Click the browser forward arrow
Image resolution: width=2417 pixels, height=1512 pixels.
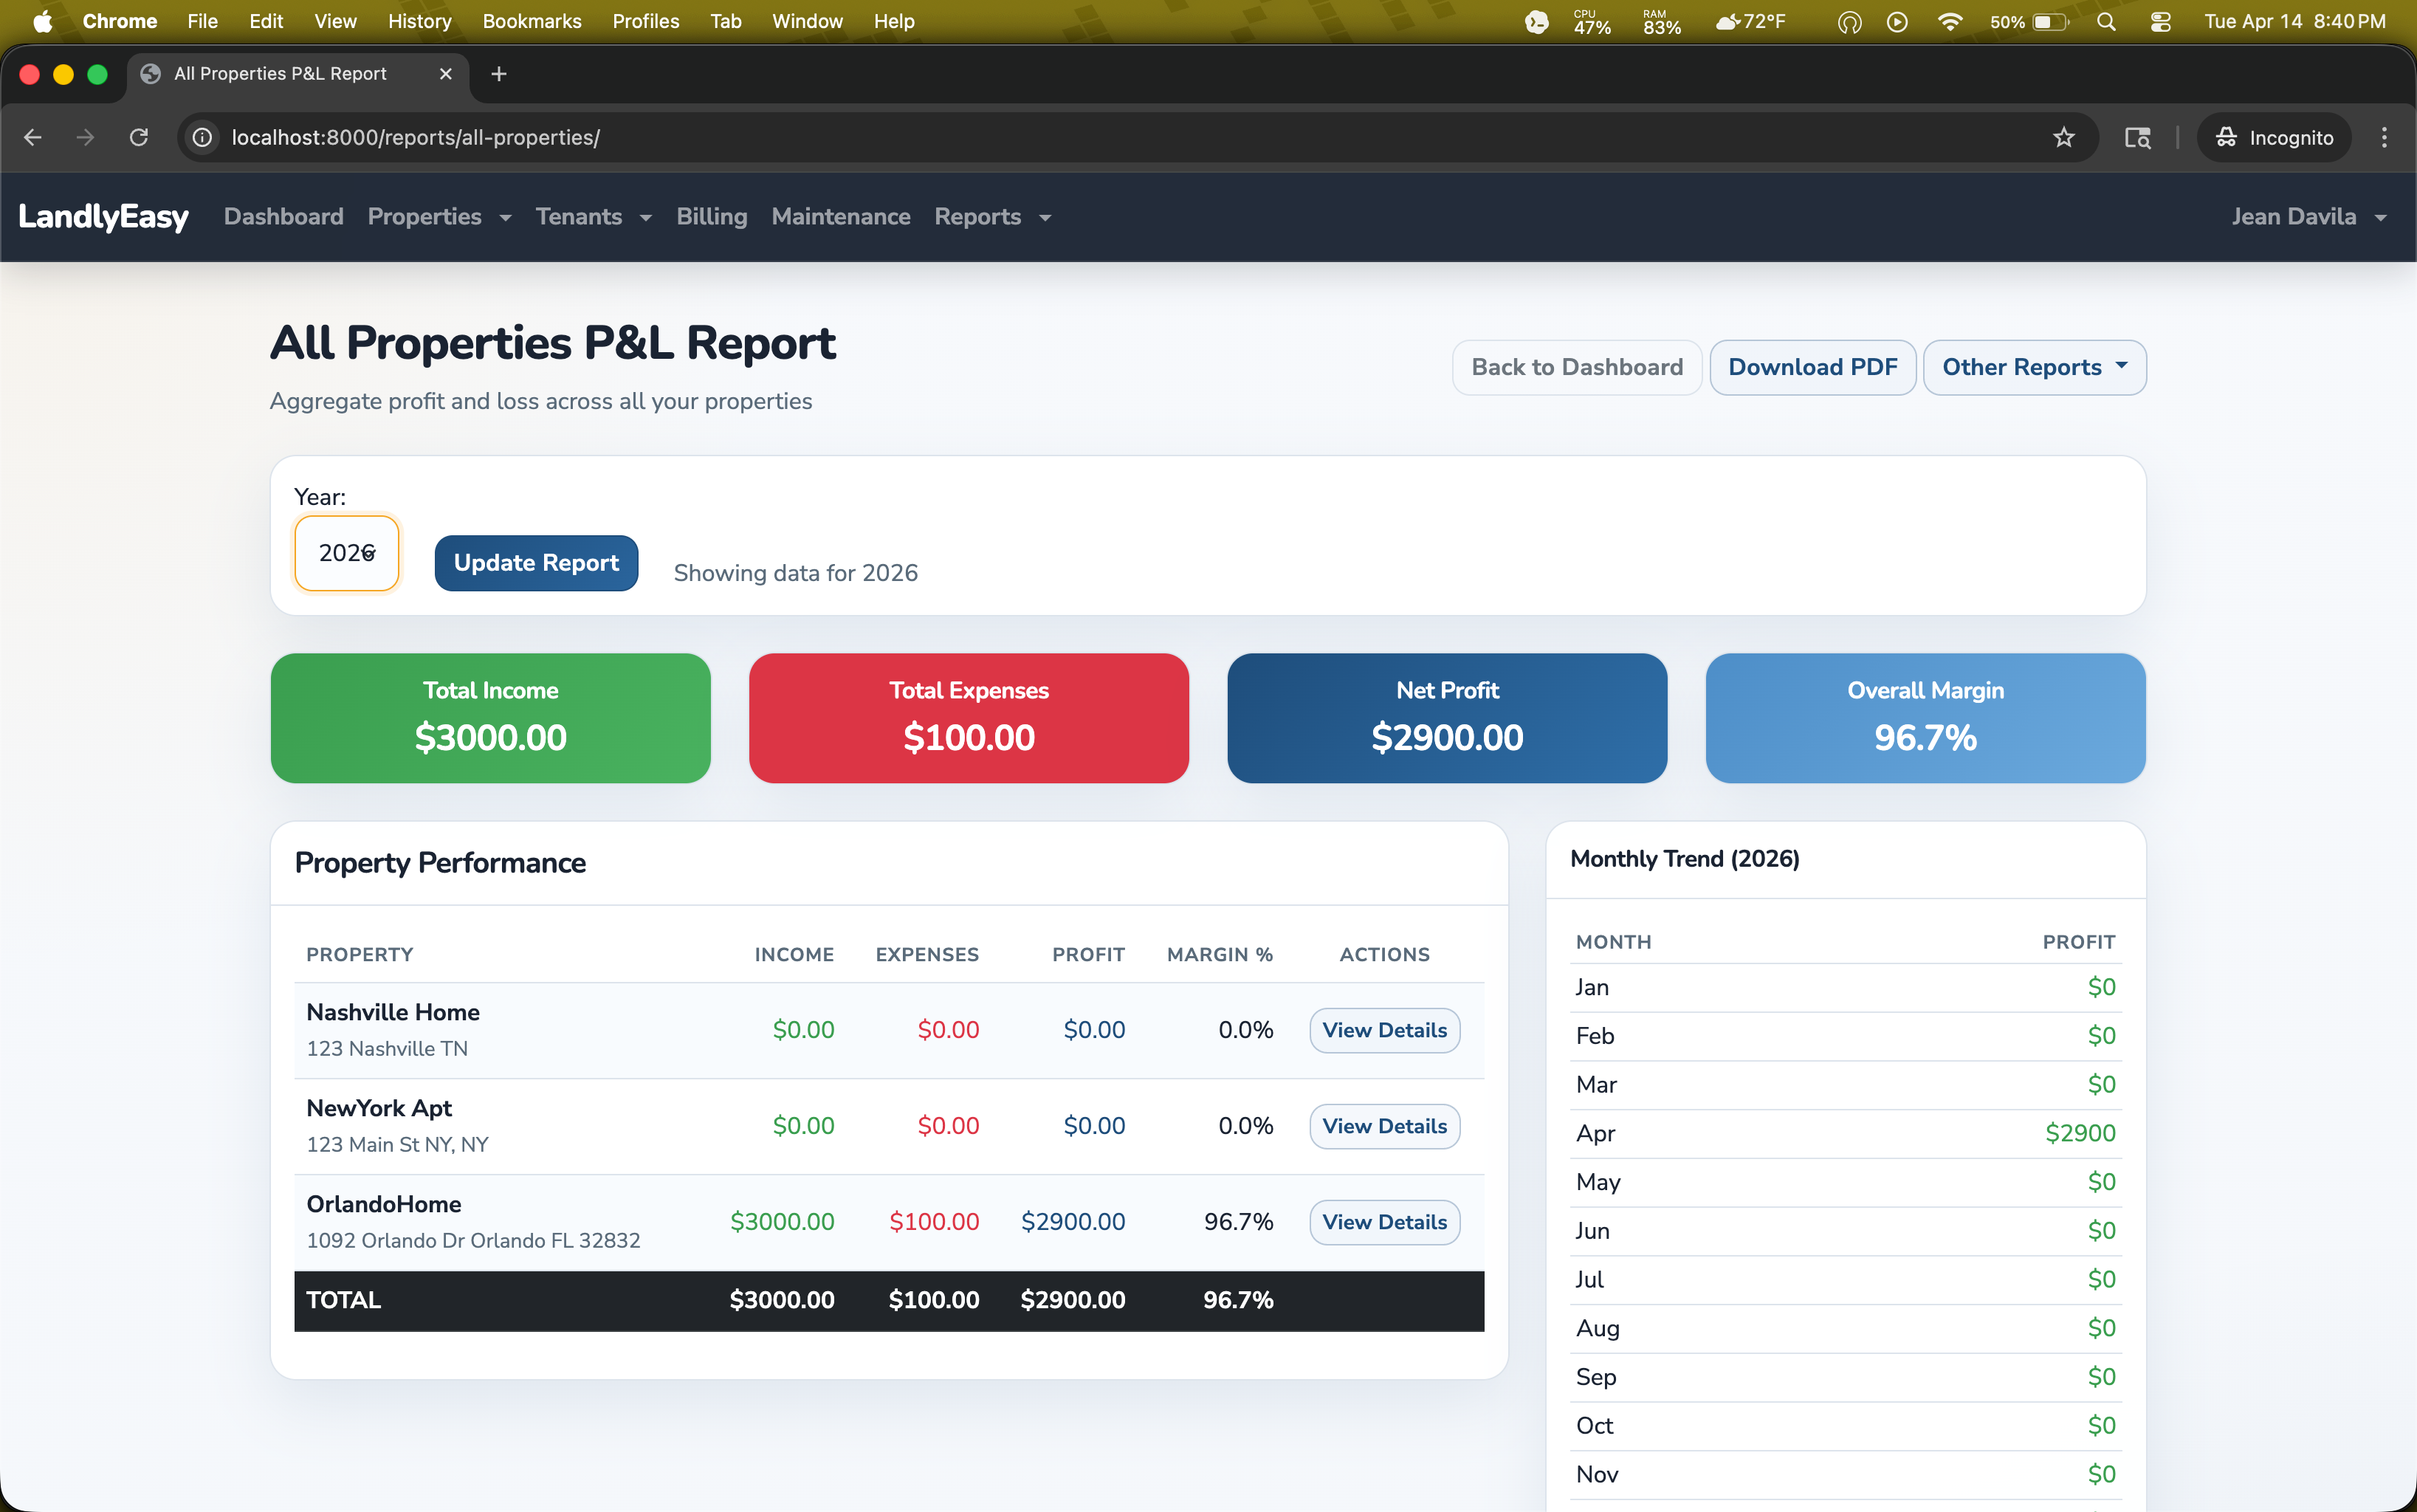tap(86, 138)
